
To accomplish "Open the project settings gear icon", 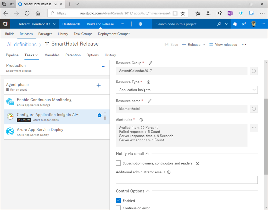I will (x=140, y=24).
